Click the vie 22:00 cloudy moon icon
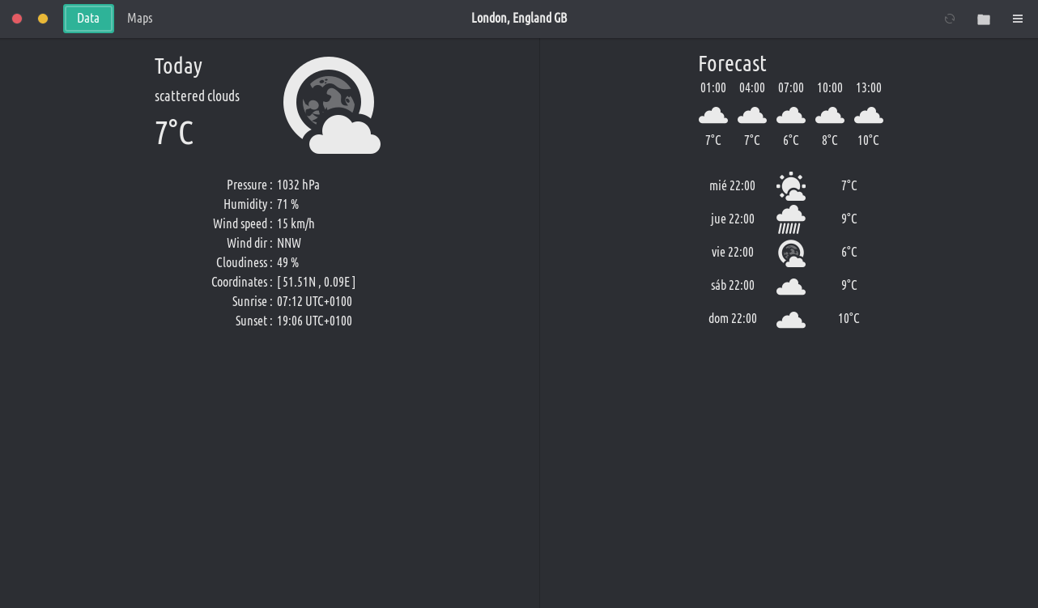This screenshot has width=1038, height=608. (x=791, y=253)
